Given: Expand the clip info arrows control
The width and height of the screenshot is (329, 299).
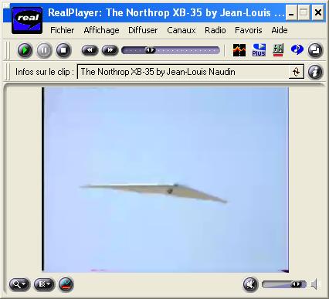Looking at the screenshot, I should pyautogui.click(x=296, y=72).
